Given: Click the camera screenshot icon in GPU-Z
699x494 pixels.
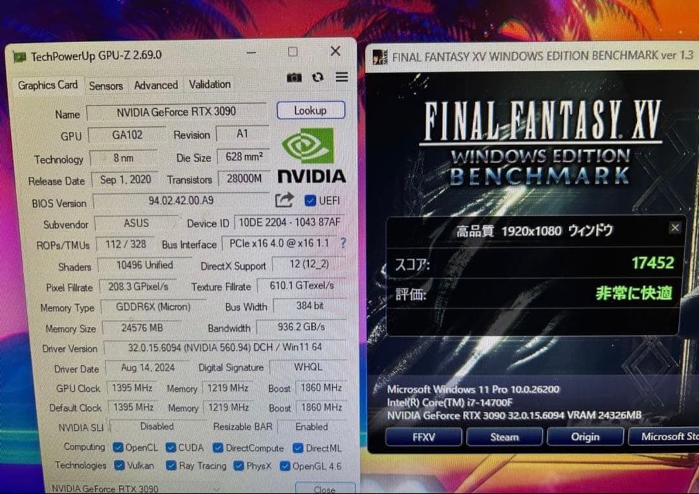Looking at the screenshot, I should [294, 76].
